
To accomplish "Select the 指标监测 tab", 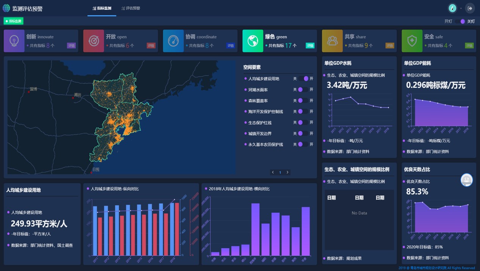I will coord(102,8).
